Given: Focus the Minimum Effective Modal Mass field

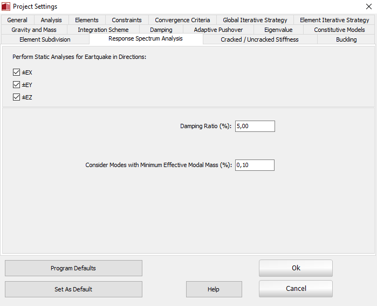Looking at the screenshot, I should 255,165.
